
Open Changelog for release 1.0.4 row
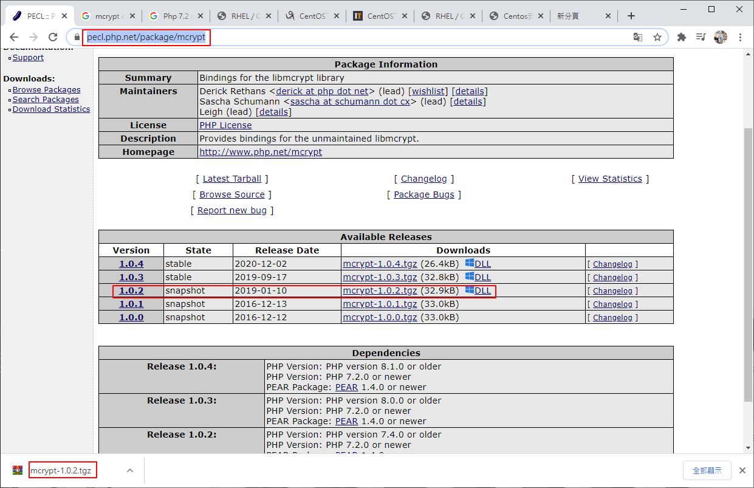click(x=612, y=264)
